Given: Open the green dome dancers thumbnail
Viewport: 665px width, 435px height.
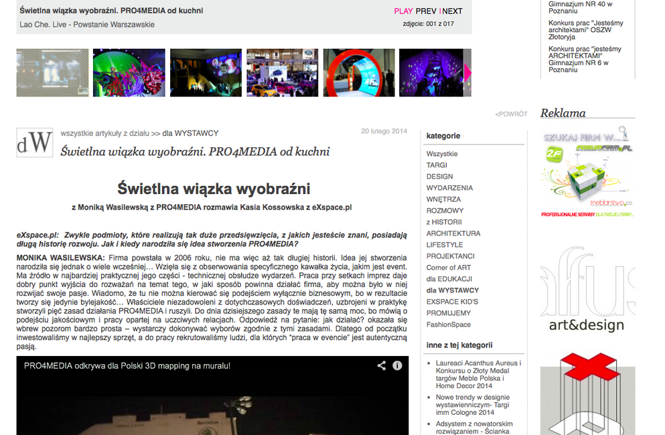Looking at the screenshot, I should point(129,73).
